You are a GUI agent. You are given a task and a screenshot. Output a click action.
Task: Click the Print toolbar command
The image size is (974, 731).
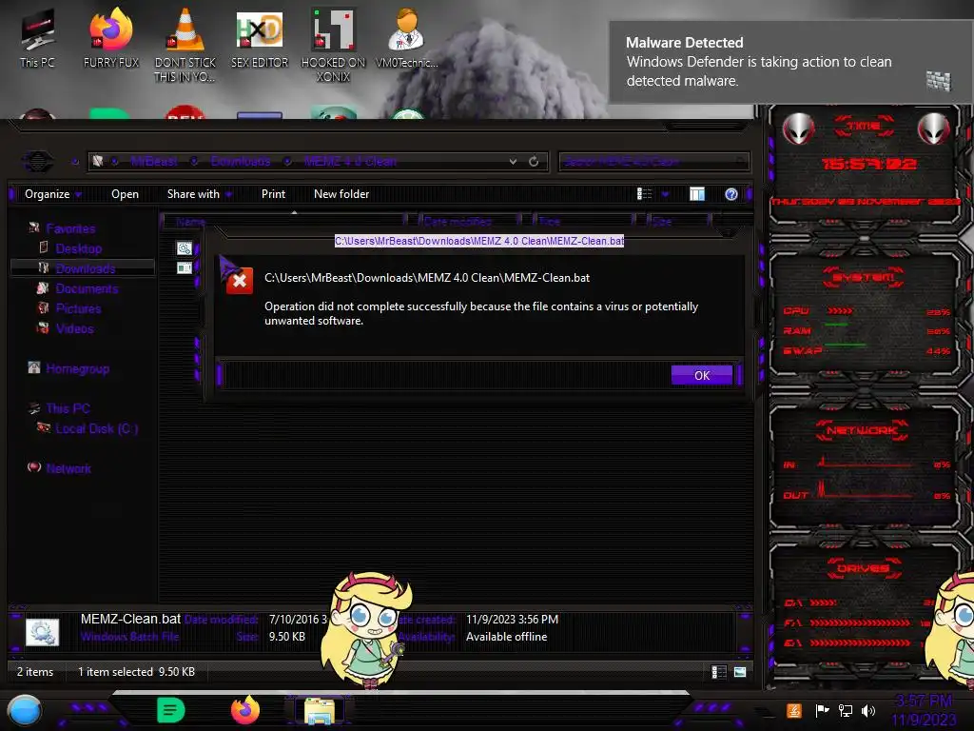(273, 194)
